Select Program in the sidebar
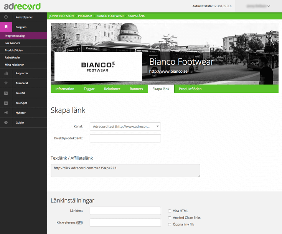 click(21, 27)
